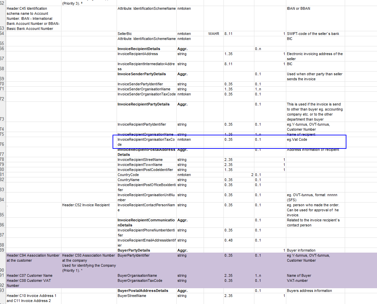Click the InvoiceRecipientTownName cell

(x=146, y=165)
